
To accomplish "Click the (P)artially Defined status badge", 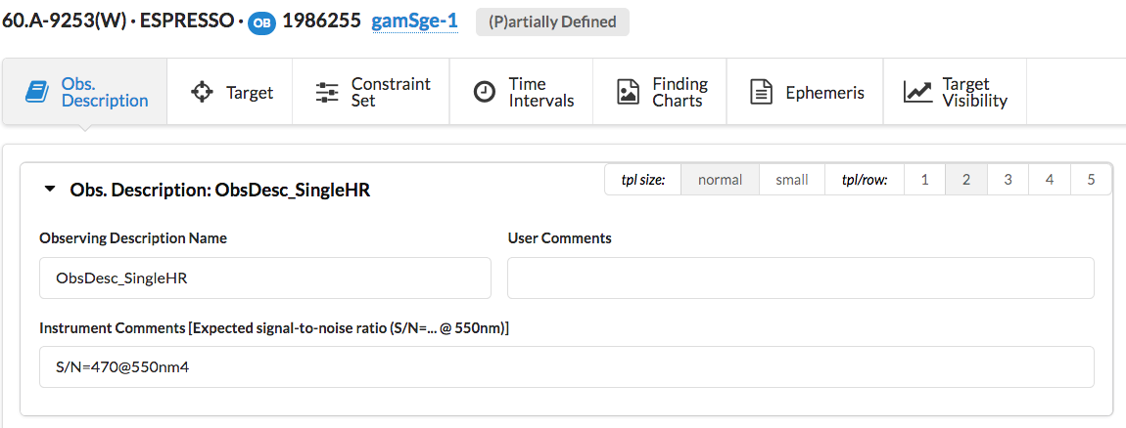I will point(552,21).
